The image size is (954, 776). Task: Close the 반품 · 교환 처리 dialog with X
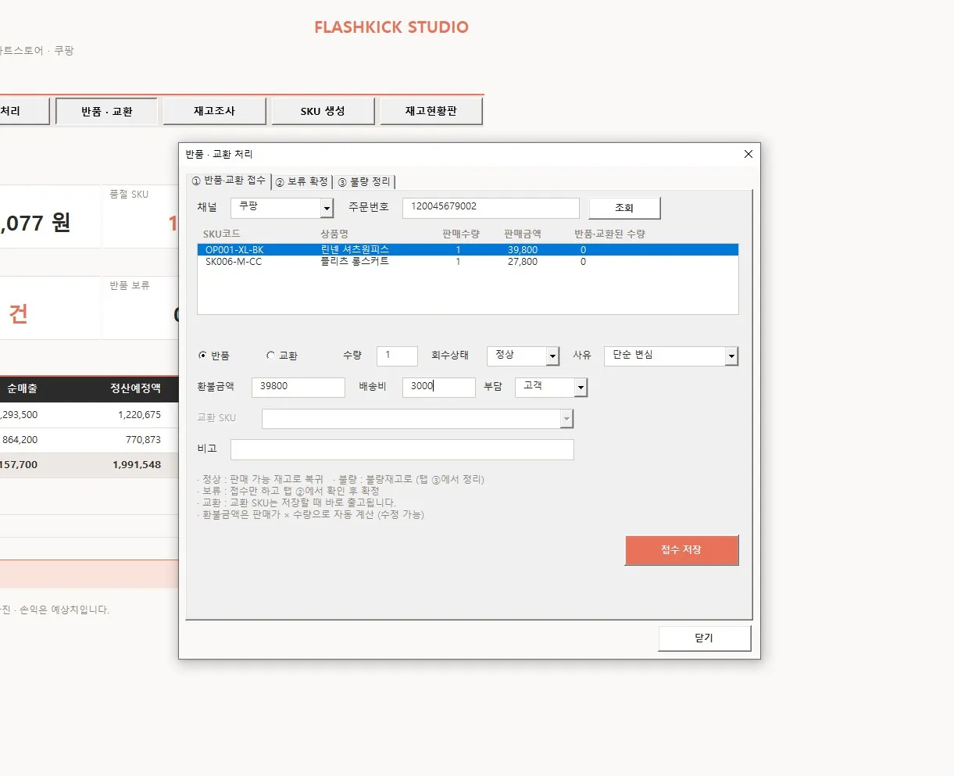coord(749,154)
